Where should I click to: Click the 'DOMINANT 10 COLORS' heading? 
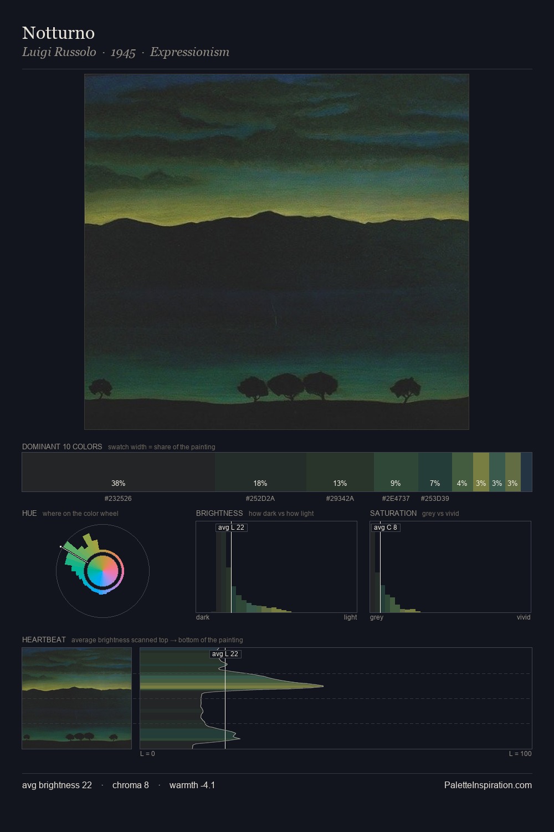point(62,447)
